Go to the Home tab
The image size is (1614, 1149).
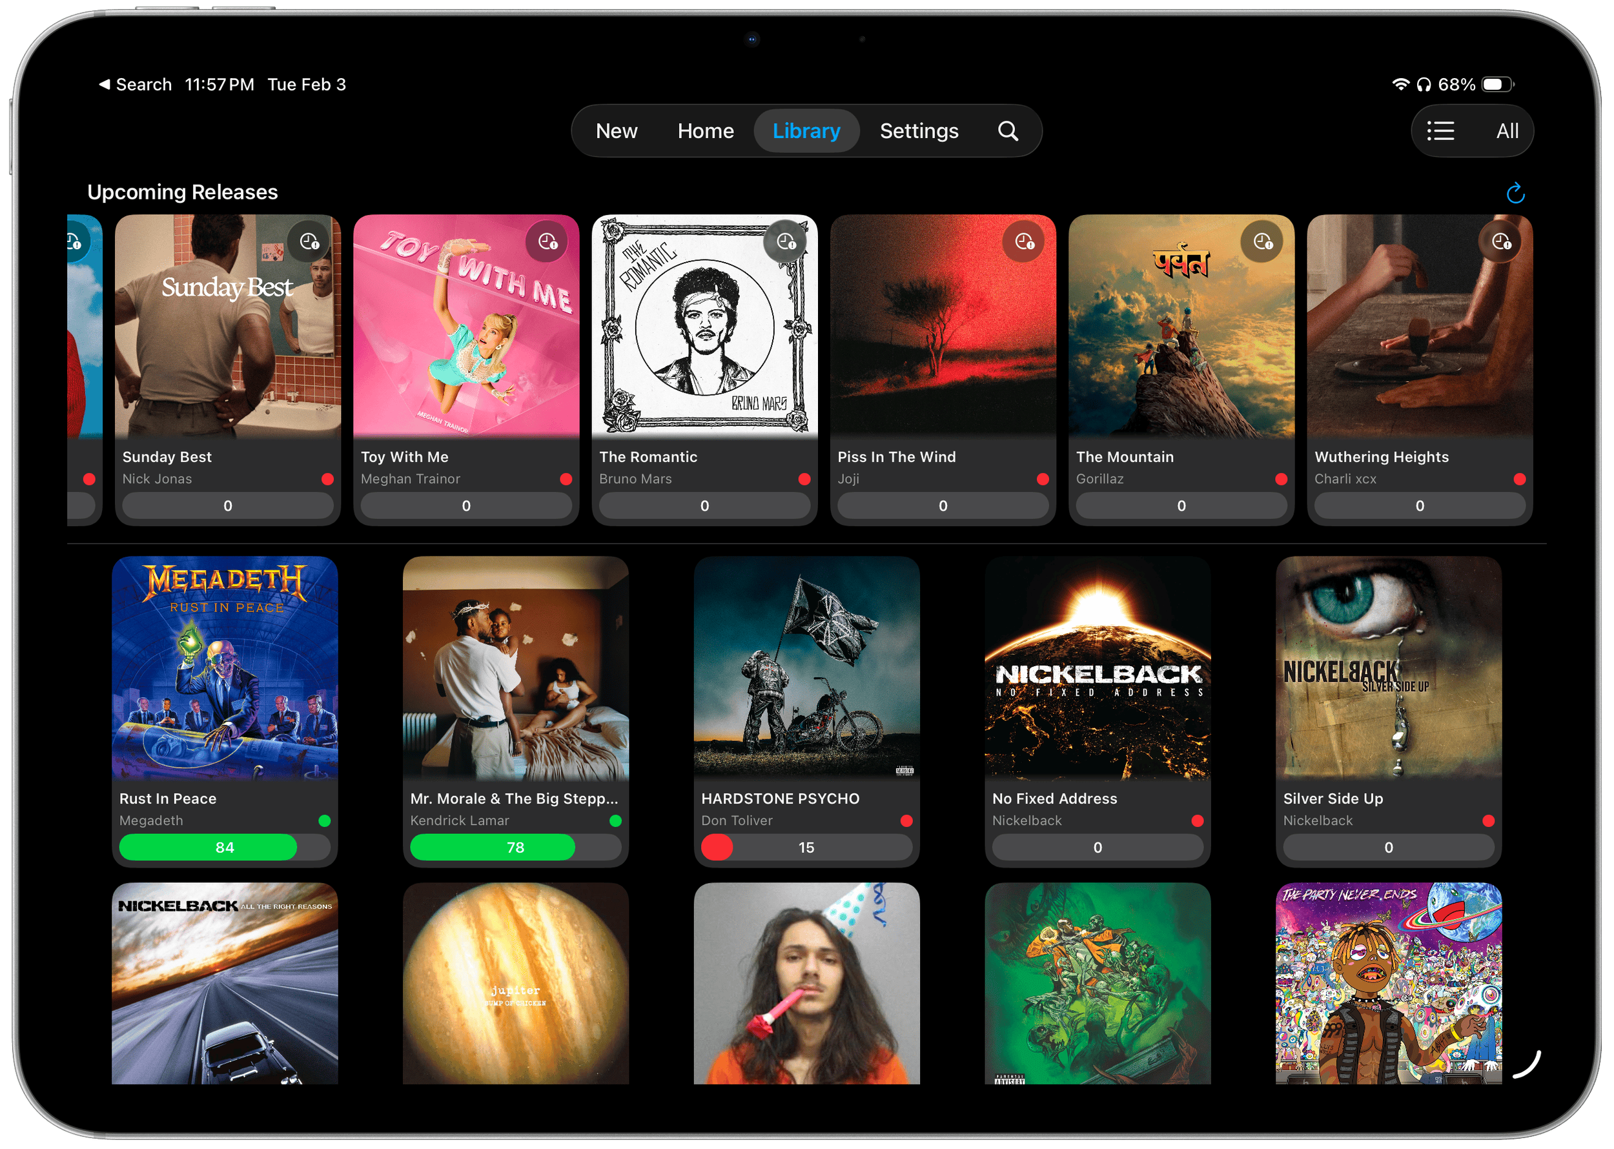[706, 131]
